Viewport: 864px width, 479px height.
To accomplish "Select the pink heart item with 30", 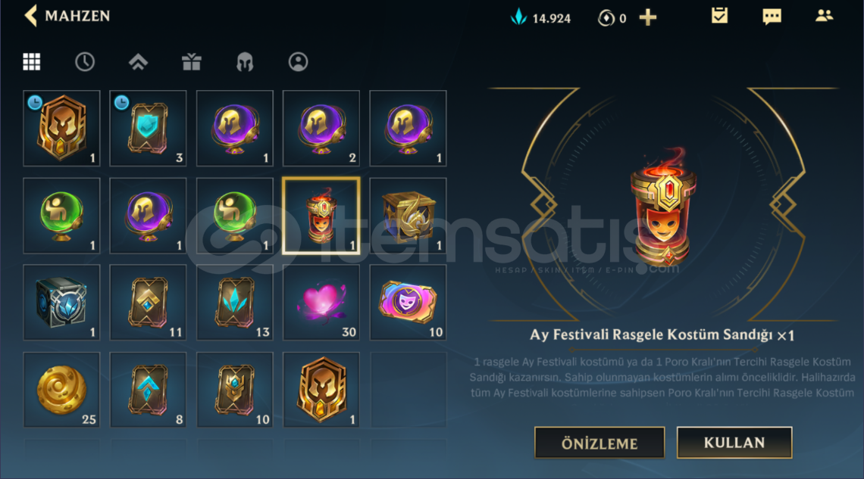I will click(x=321, y=303).
